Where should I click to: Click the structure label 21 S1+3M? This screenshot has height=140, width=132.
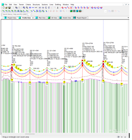[x=51, y=51]
